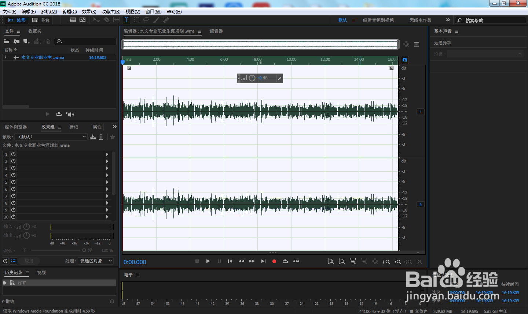Click the 搜索帮助 search field
The width and height of the screenshot is (528, 314).
(491, 20)
